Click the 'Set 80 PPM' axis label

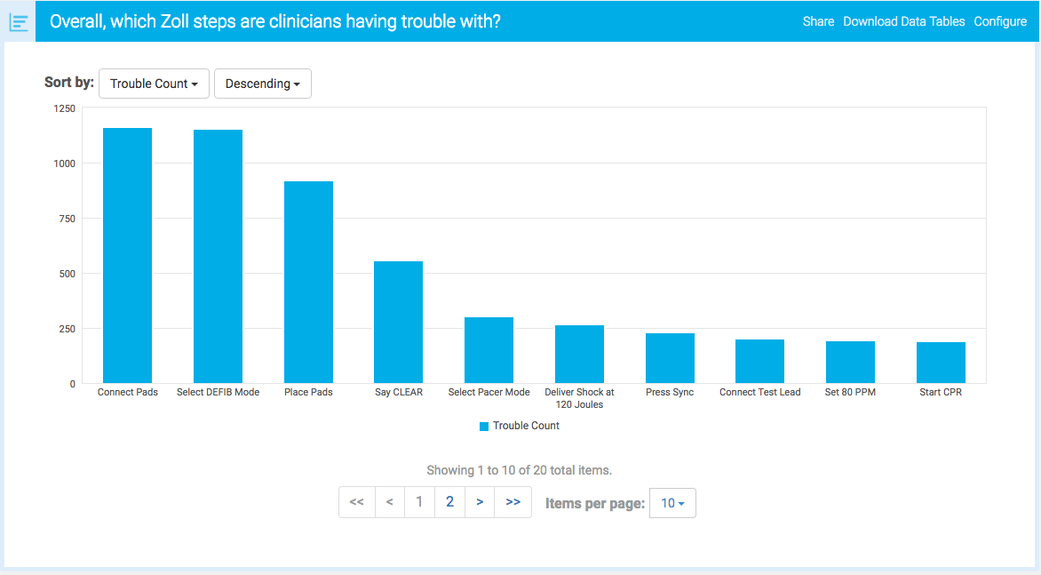click(x=850, y=393)
